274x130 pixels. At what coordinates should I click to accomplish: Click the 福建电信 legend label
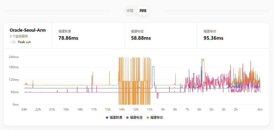[x=136, y=118]
